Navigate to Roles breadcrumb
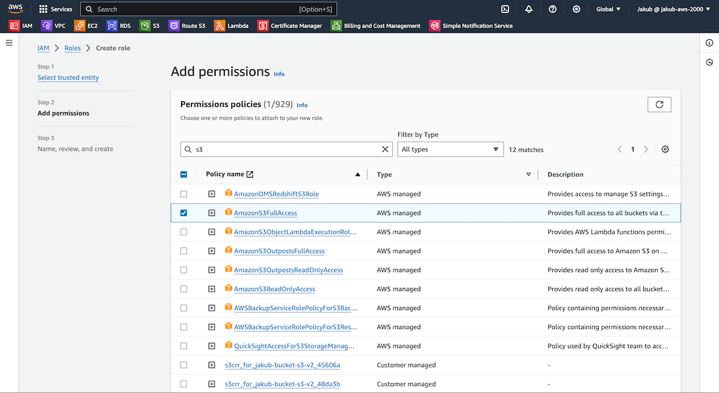Viewport: 719px width, 393px height. pyautogui.click(x=73, y=48)
